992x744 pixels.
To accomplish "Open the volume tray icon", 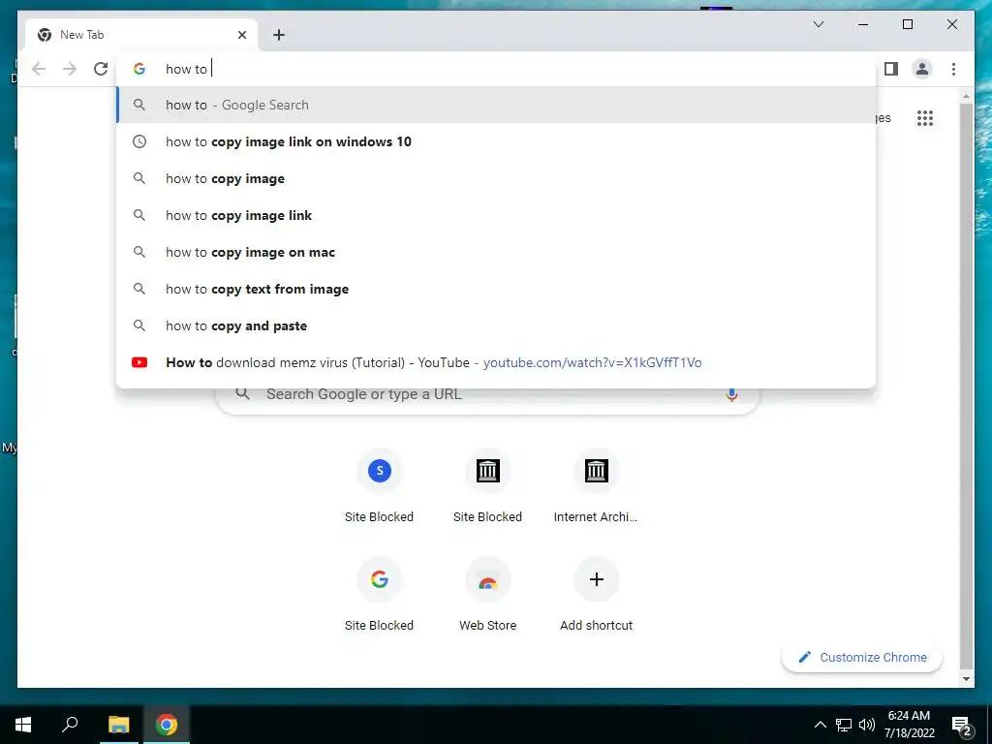I will pyautogui.click(x=867, y=725).
